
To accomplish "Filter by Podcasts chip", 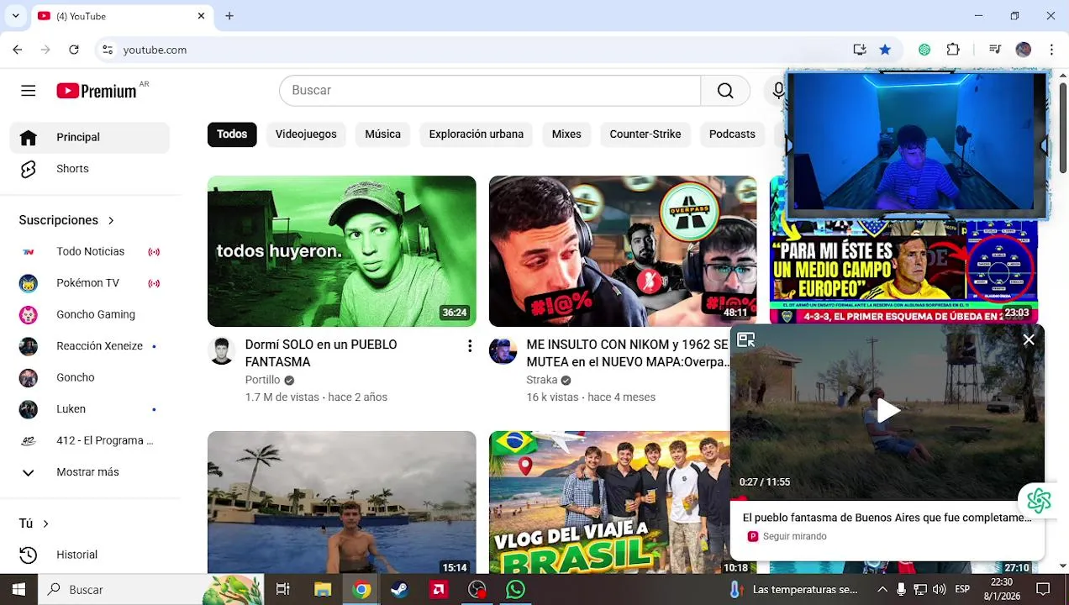I will (732, 134).
